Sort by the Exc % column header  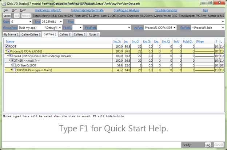147,41
